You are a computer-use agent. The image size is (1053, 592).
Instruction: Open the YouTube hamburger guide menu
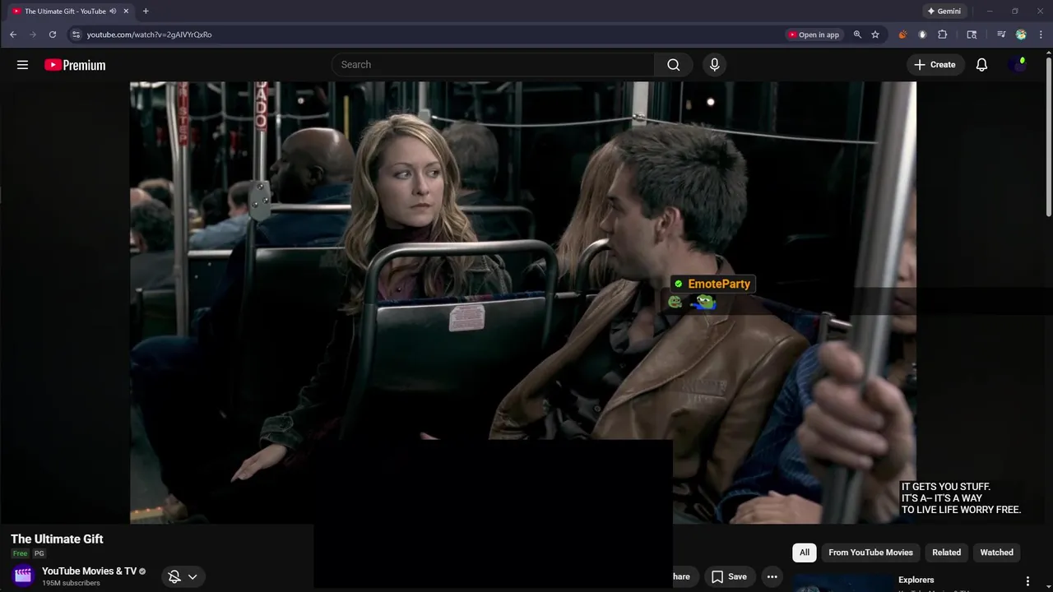(22, 65)
